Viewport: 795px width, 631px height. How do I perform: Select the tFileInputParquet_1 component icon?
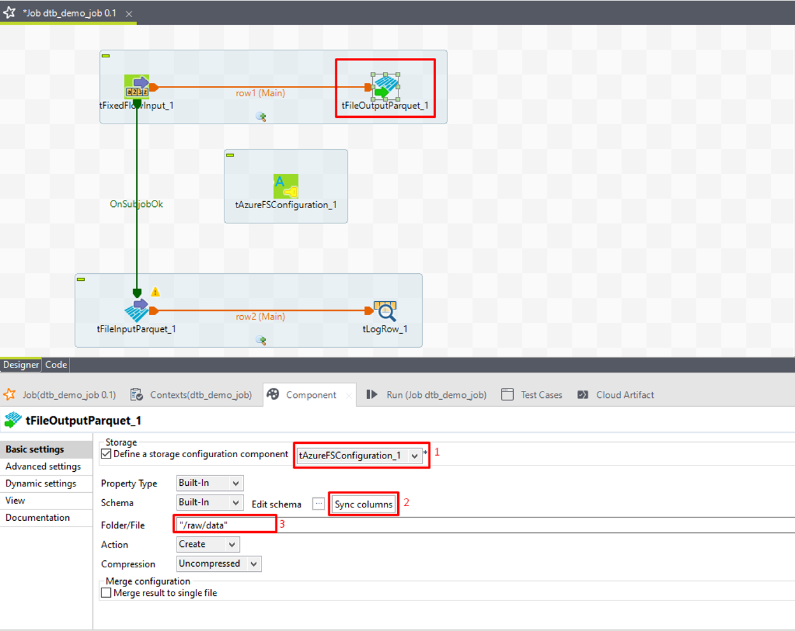pos(136,310)
